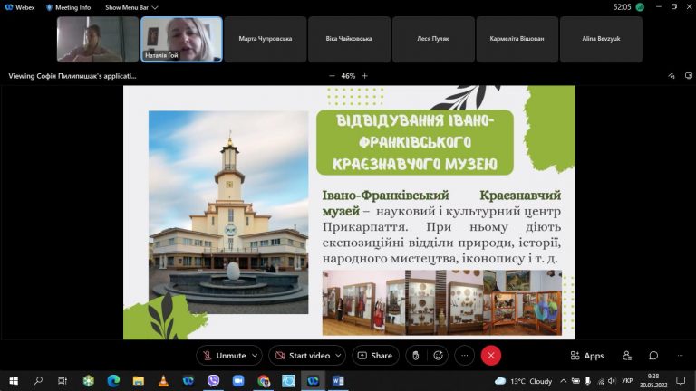Select Наталія Гой video thumbnail

(x=181, y=40)
